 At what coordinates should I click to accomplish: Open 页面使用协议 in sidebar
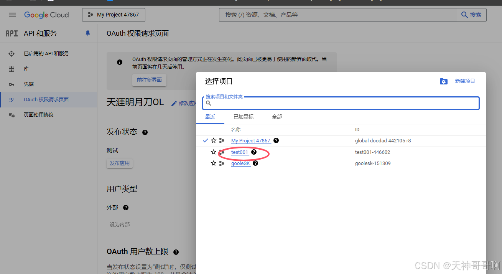(x=39, y=115)
